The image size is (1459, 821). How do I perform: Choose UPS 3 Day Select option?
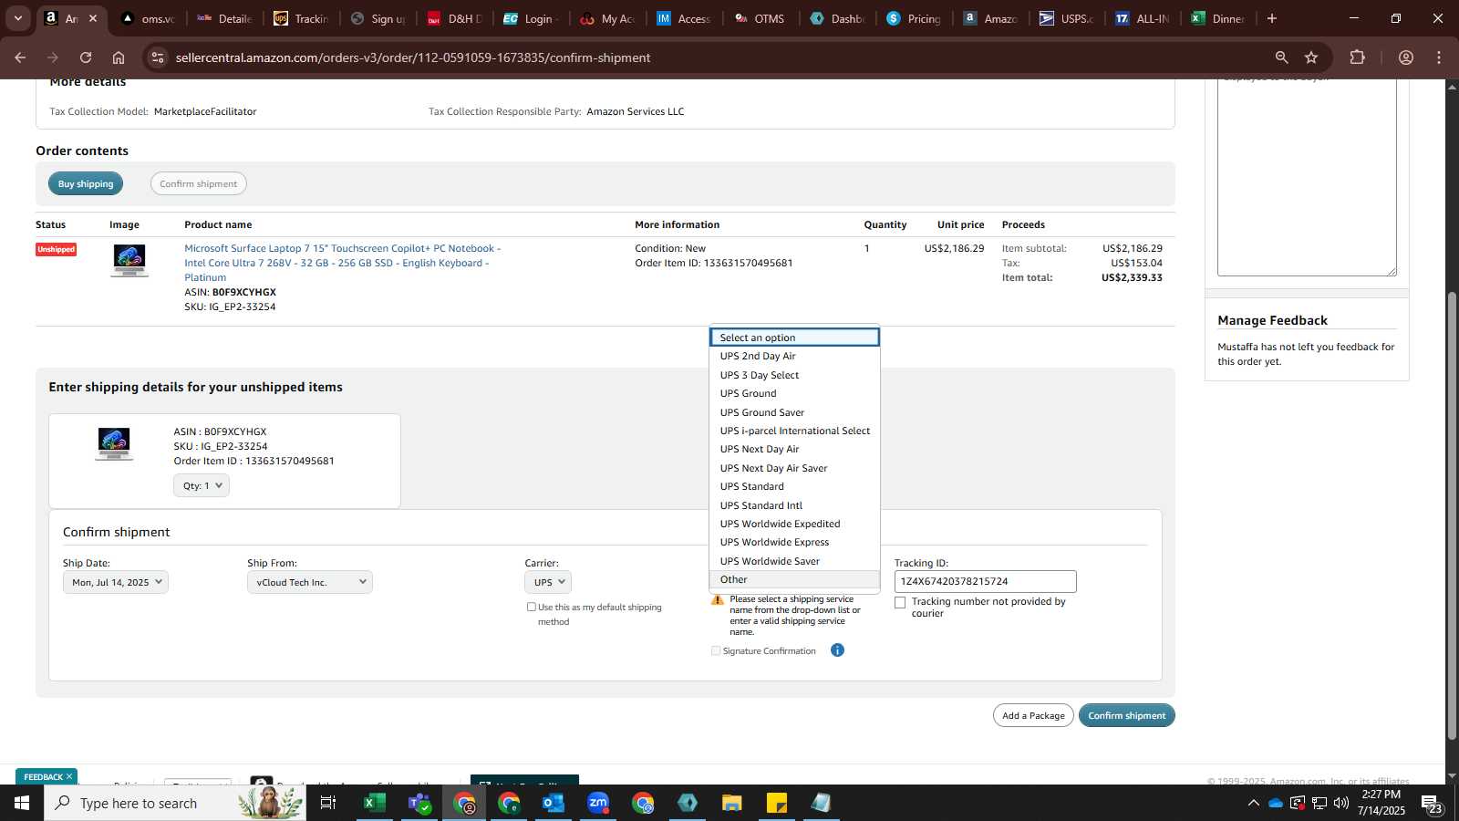(794, 375)
